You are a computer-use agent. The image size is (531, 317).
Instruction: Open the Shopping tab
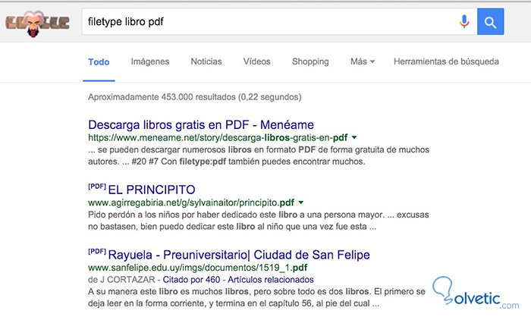point(310,61)
